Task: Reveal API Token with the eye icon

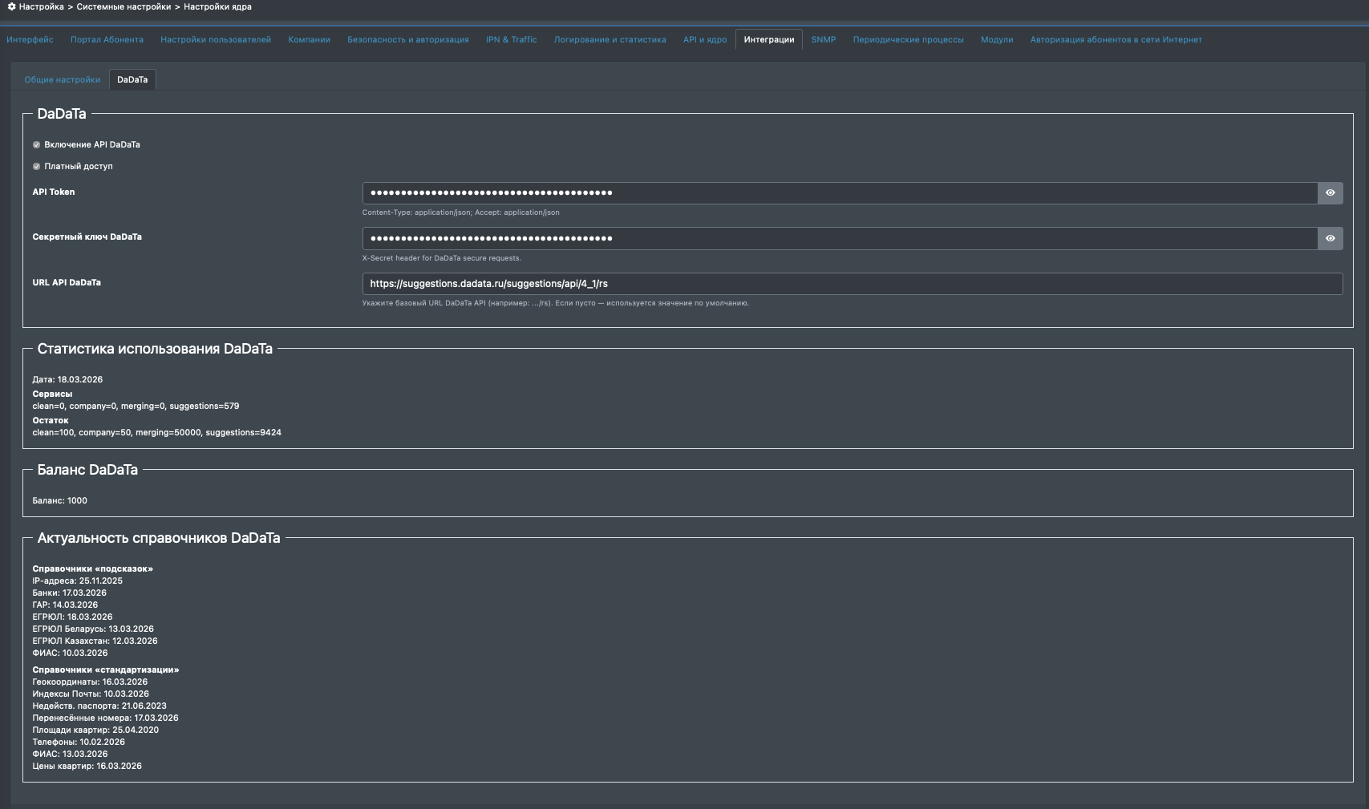Action: click(1330, 192)
